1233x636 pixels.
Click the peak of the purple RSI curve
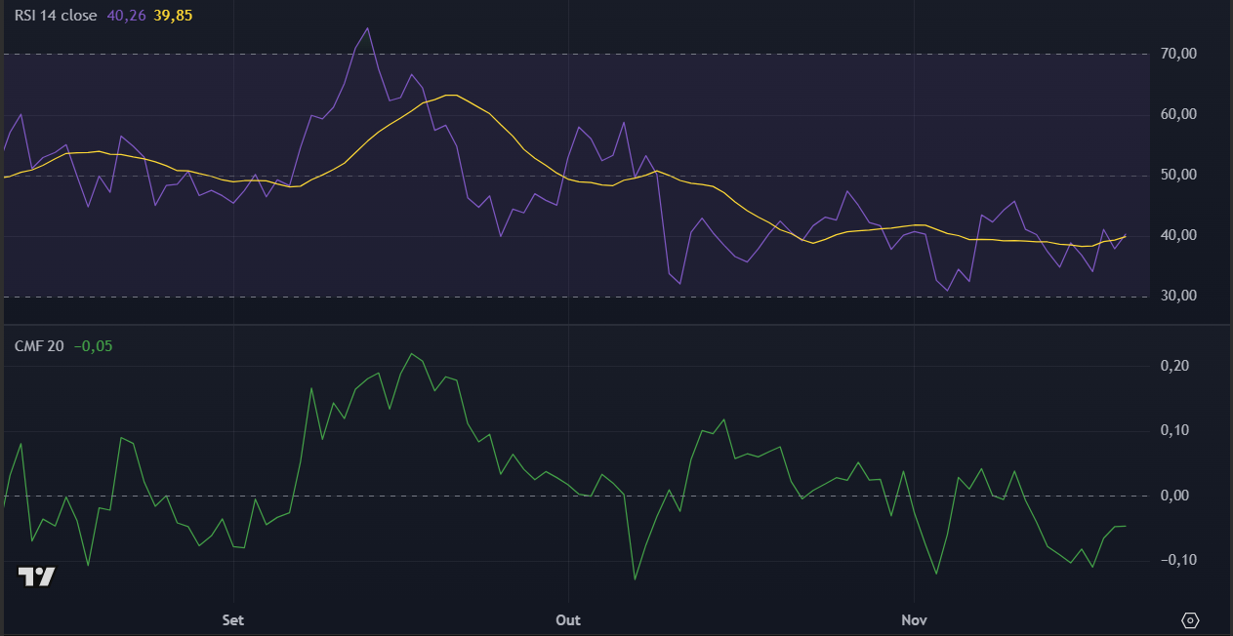coord(368,29)
